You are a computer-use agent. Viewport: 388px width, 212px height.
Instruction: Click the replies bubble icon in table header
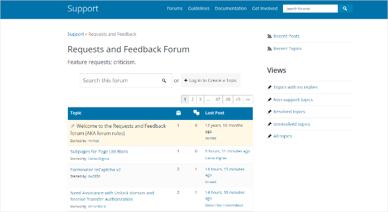pos(196,113)
